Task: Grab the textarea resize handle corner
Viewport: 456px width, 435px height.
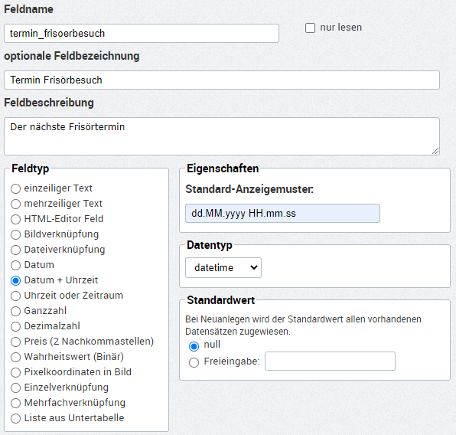Action: click(435, 151)
